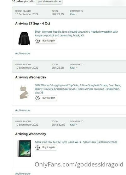The width and height of the screenshot is (126, 175).
Task: Click buy-again icon for DIDK leggings set
Action: 37,98
